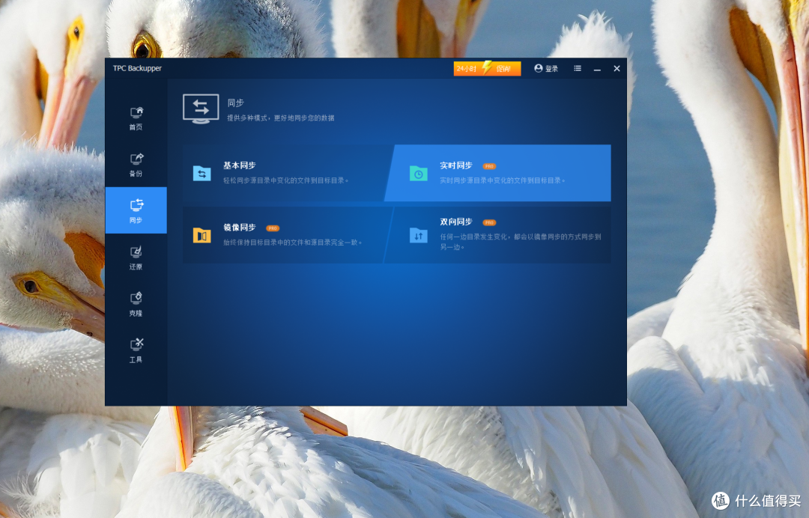This screenshot has width=809, height=518.
Task: Click the PRO badge next to 镜像同步
Action: click(273, 228)
